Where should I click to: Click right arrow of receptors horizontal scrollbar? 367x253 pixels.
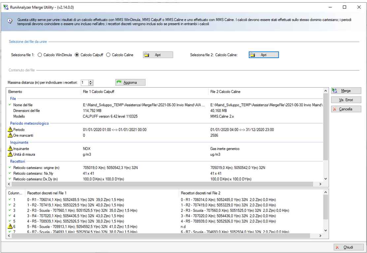click(x=320, y=236)
